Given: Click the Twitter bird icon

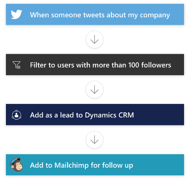Looking at the screenshot, I should (x=16, y=14).
